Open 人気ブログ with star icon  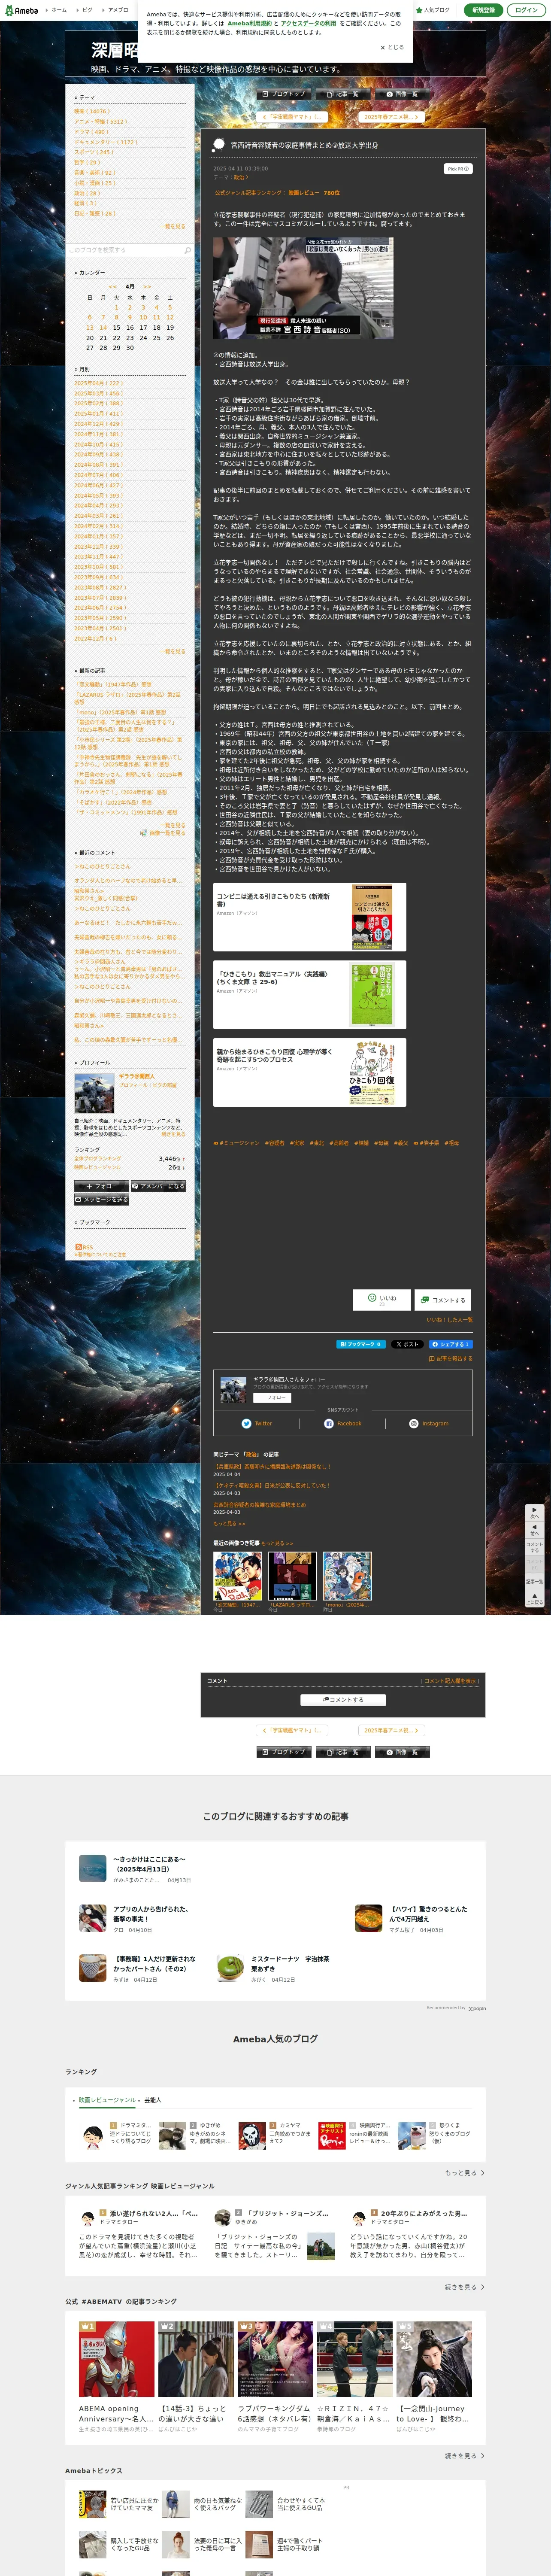pyautogui.click(x=433, y=10)
